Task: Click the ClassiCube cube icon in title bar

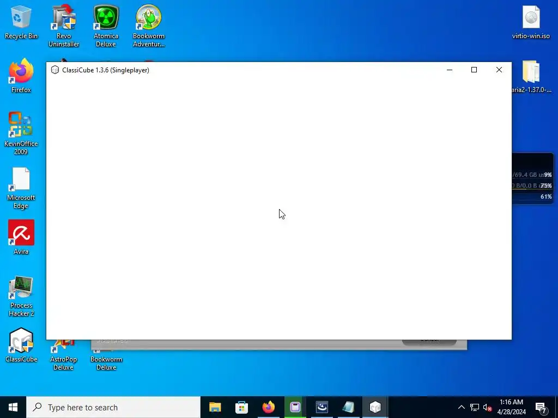Action: (x=55, y=70)
